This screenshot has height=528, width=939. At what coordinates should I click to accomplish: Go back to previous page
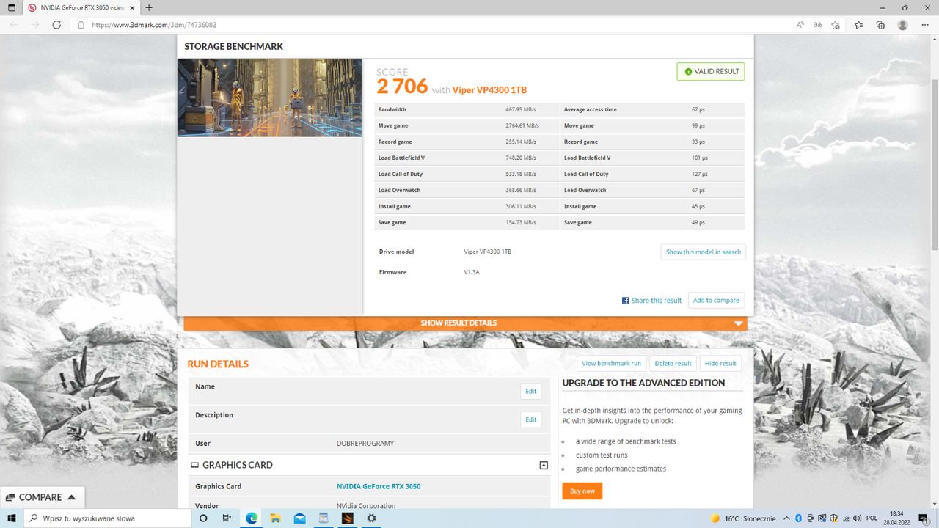(13, 25)
